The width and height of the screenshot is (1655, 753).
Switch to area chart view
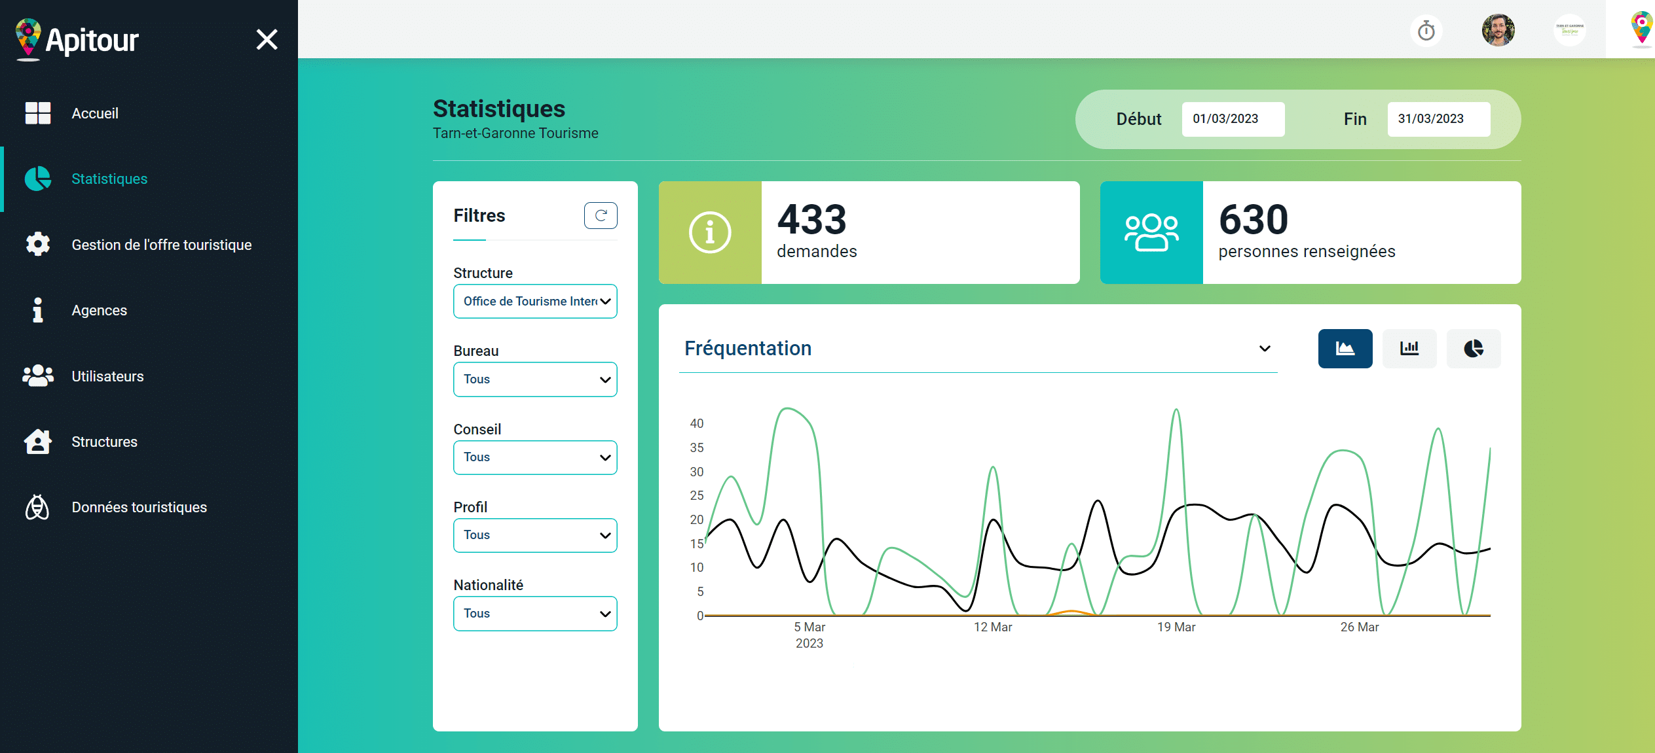(x=1345, y=349)
